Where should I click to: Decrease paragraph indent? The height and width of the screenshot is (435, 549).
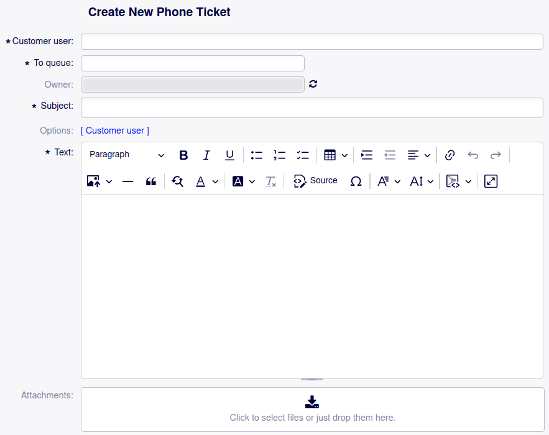click(x=390, y=155)
